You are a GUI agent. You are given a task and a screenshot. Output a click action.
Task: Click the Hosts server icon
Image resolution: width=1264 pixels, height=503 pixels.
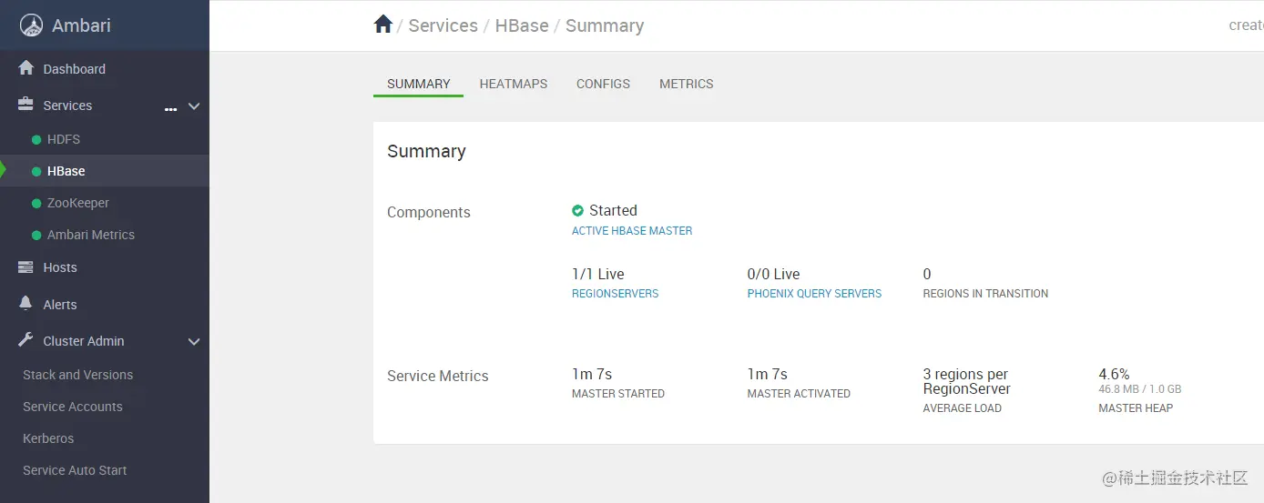[x=25, y=267]
